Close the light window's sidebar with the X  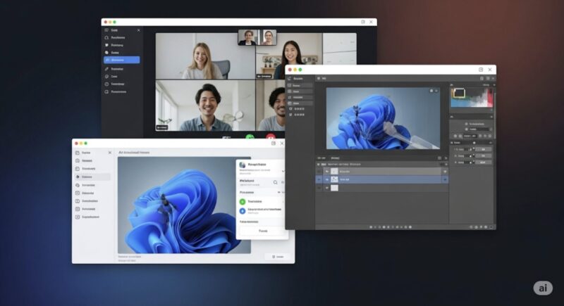pos(110,153)
